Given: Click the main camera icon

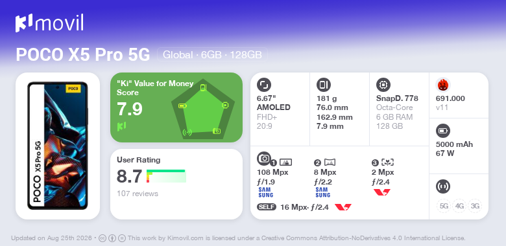Looking at the screenshot, I should pyautogui.click(x=263, y=159).
